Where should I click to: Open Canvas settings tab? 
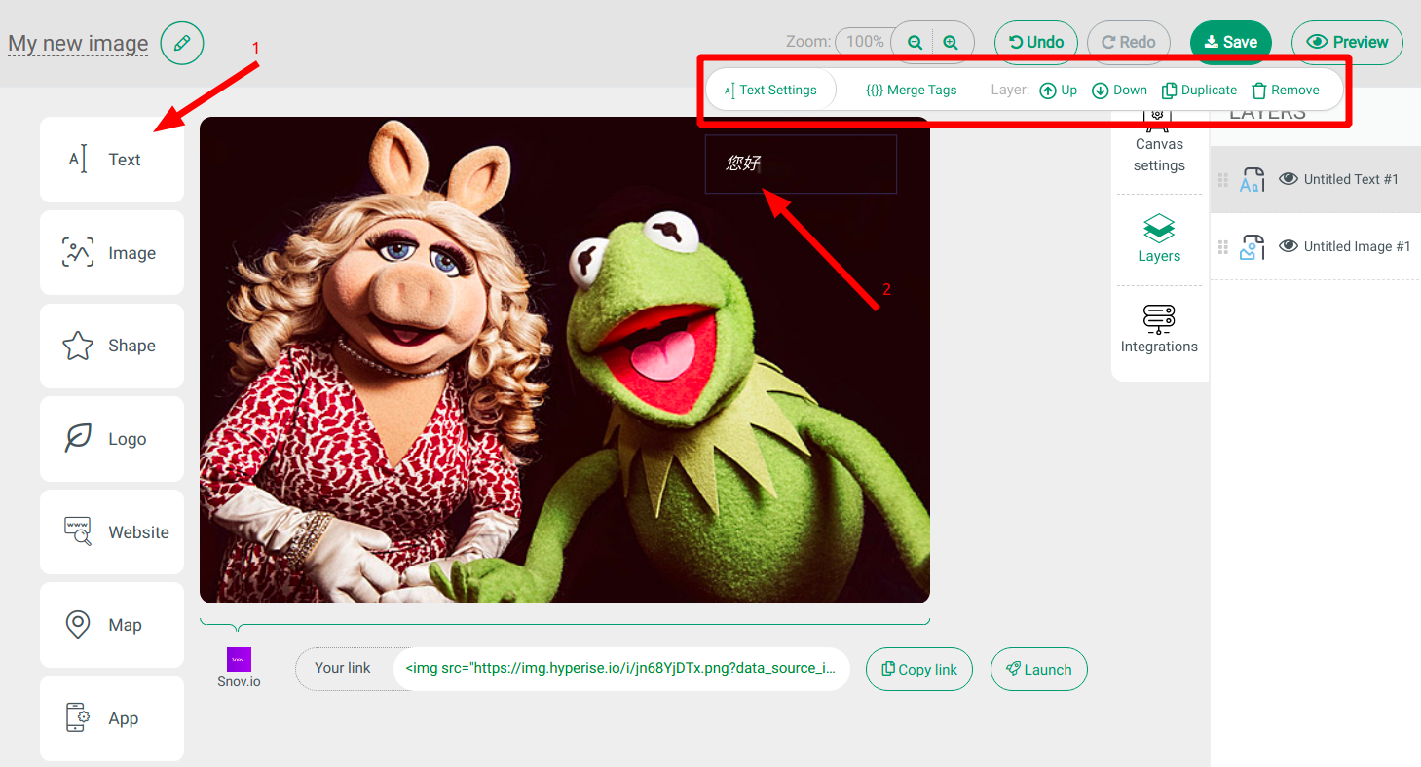click(1159, 142)
